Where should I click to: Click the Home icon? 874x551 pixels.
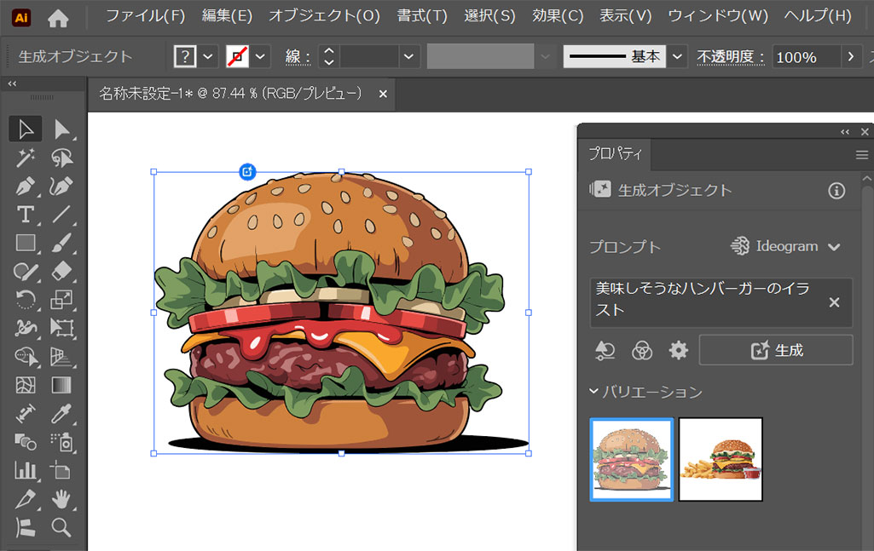[x=58, y=17]
